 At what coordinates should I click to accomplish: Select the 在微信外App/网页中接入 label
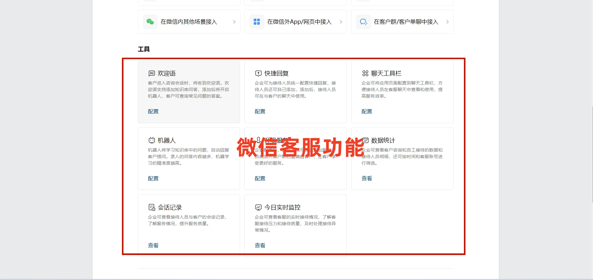[x=299, y=22]
